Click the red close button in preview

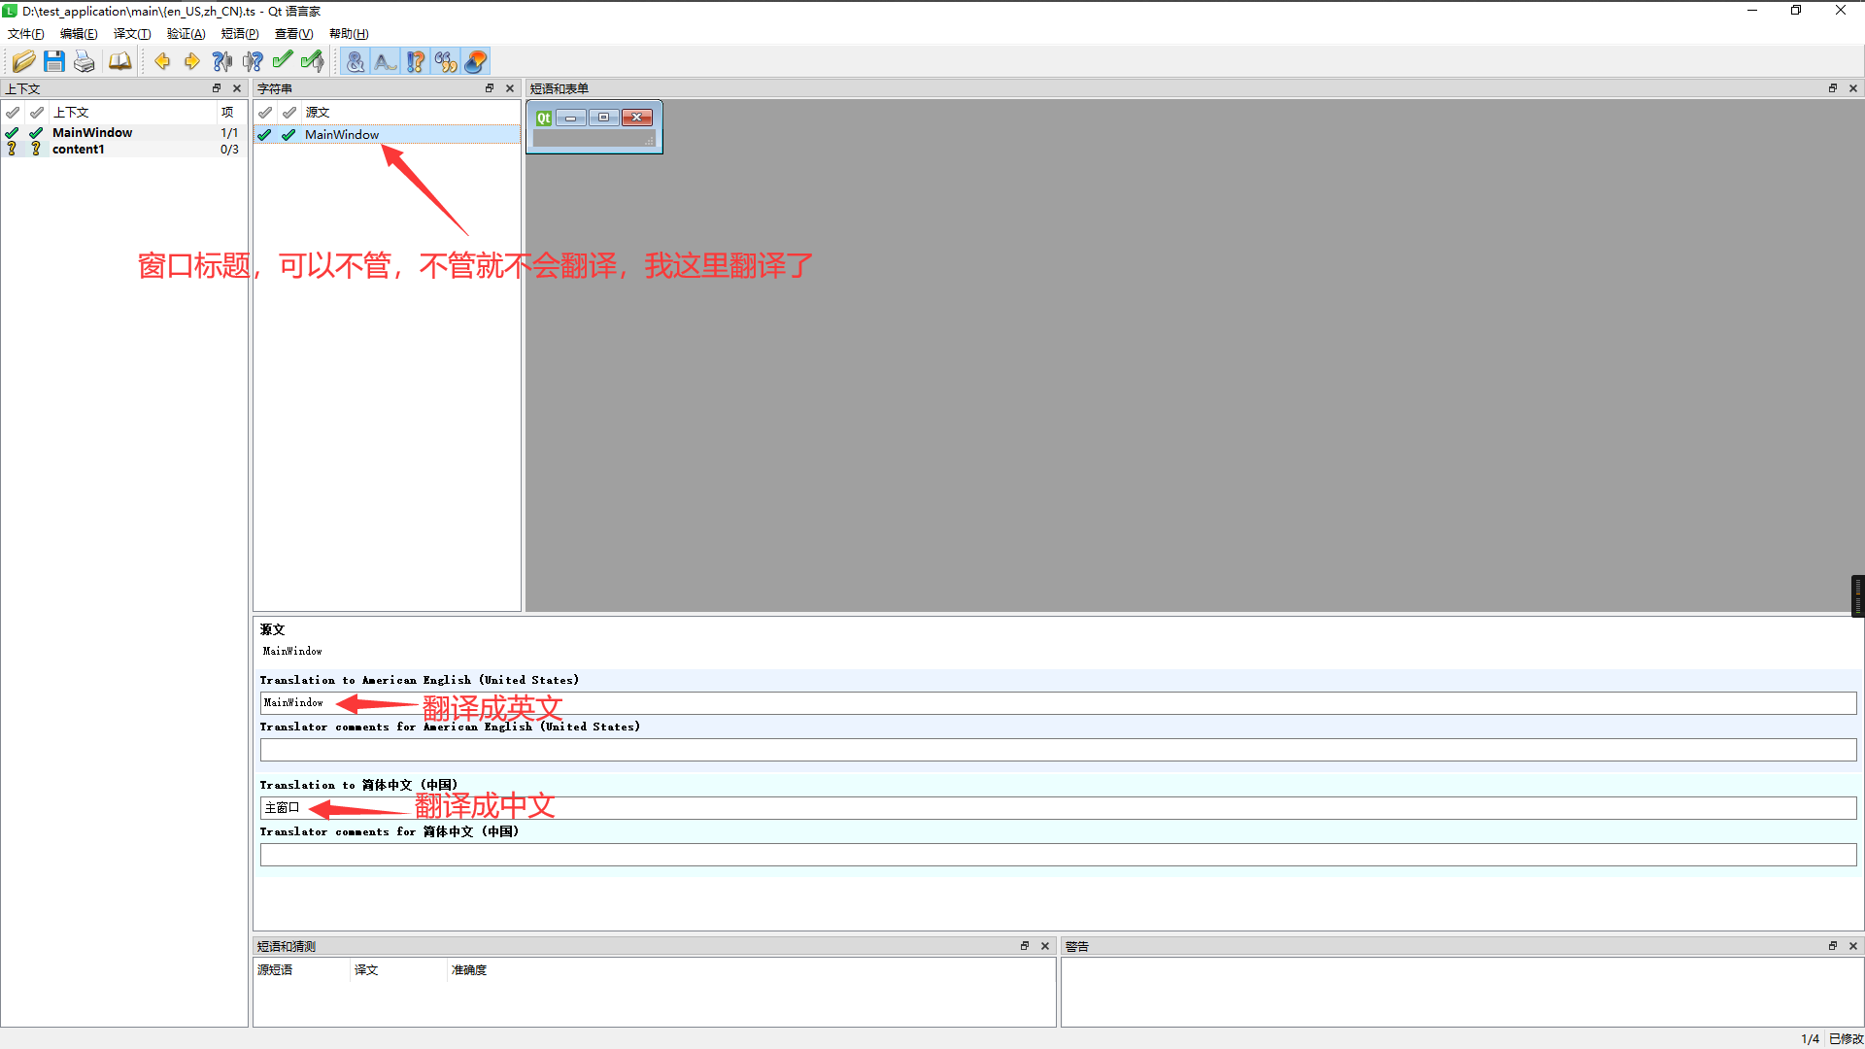pos(637,118)
